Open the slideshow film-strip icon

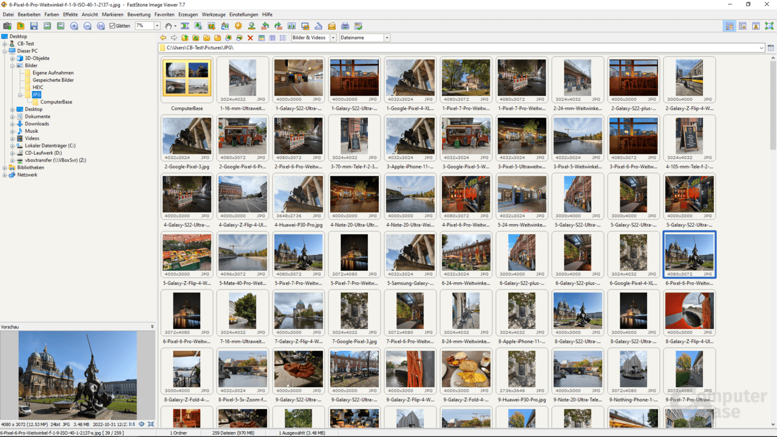point(185,26)
